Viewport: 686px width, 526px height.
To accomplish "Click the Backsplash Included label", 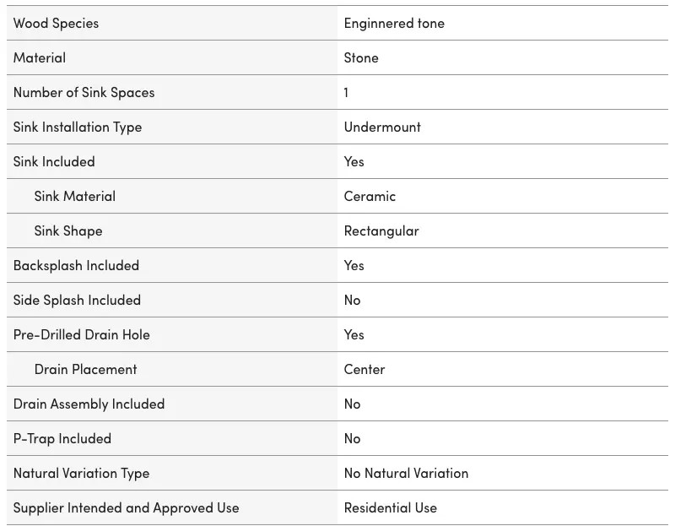I will (77, 265).
